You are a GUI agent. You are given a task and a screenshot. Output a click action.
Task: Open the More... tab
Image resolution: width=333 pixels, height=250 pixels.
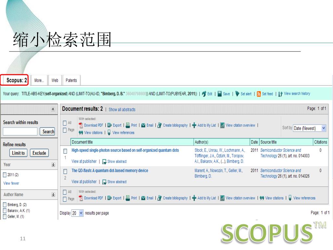point(39,80)
